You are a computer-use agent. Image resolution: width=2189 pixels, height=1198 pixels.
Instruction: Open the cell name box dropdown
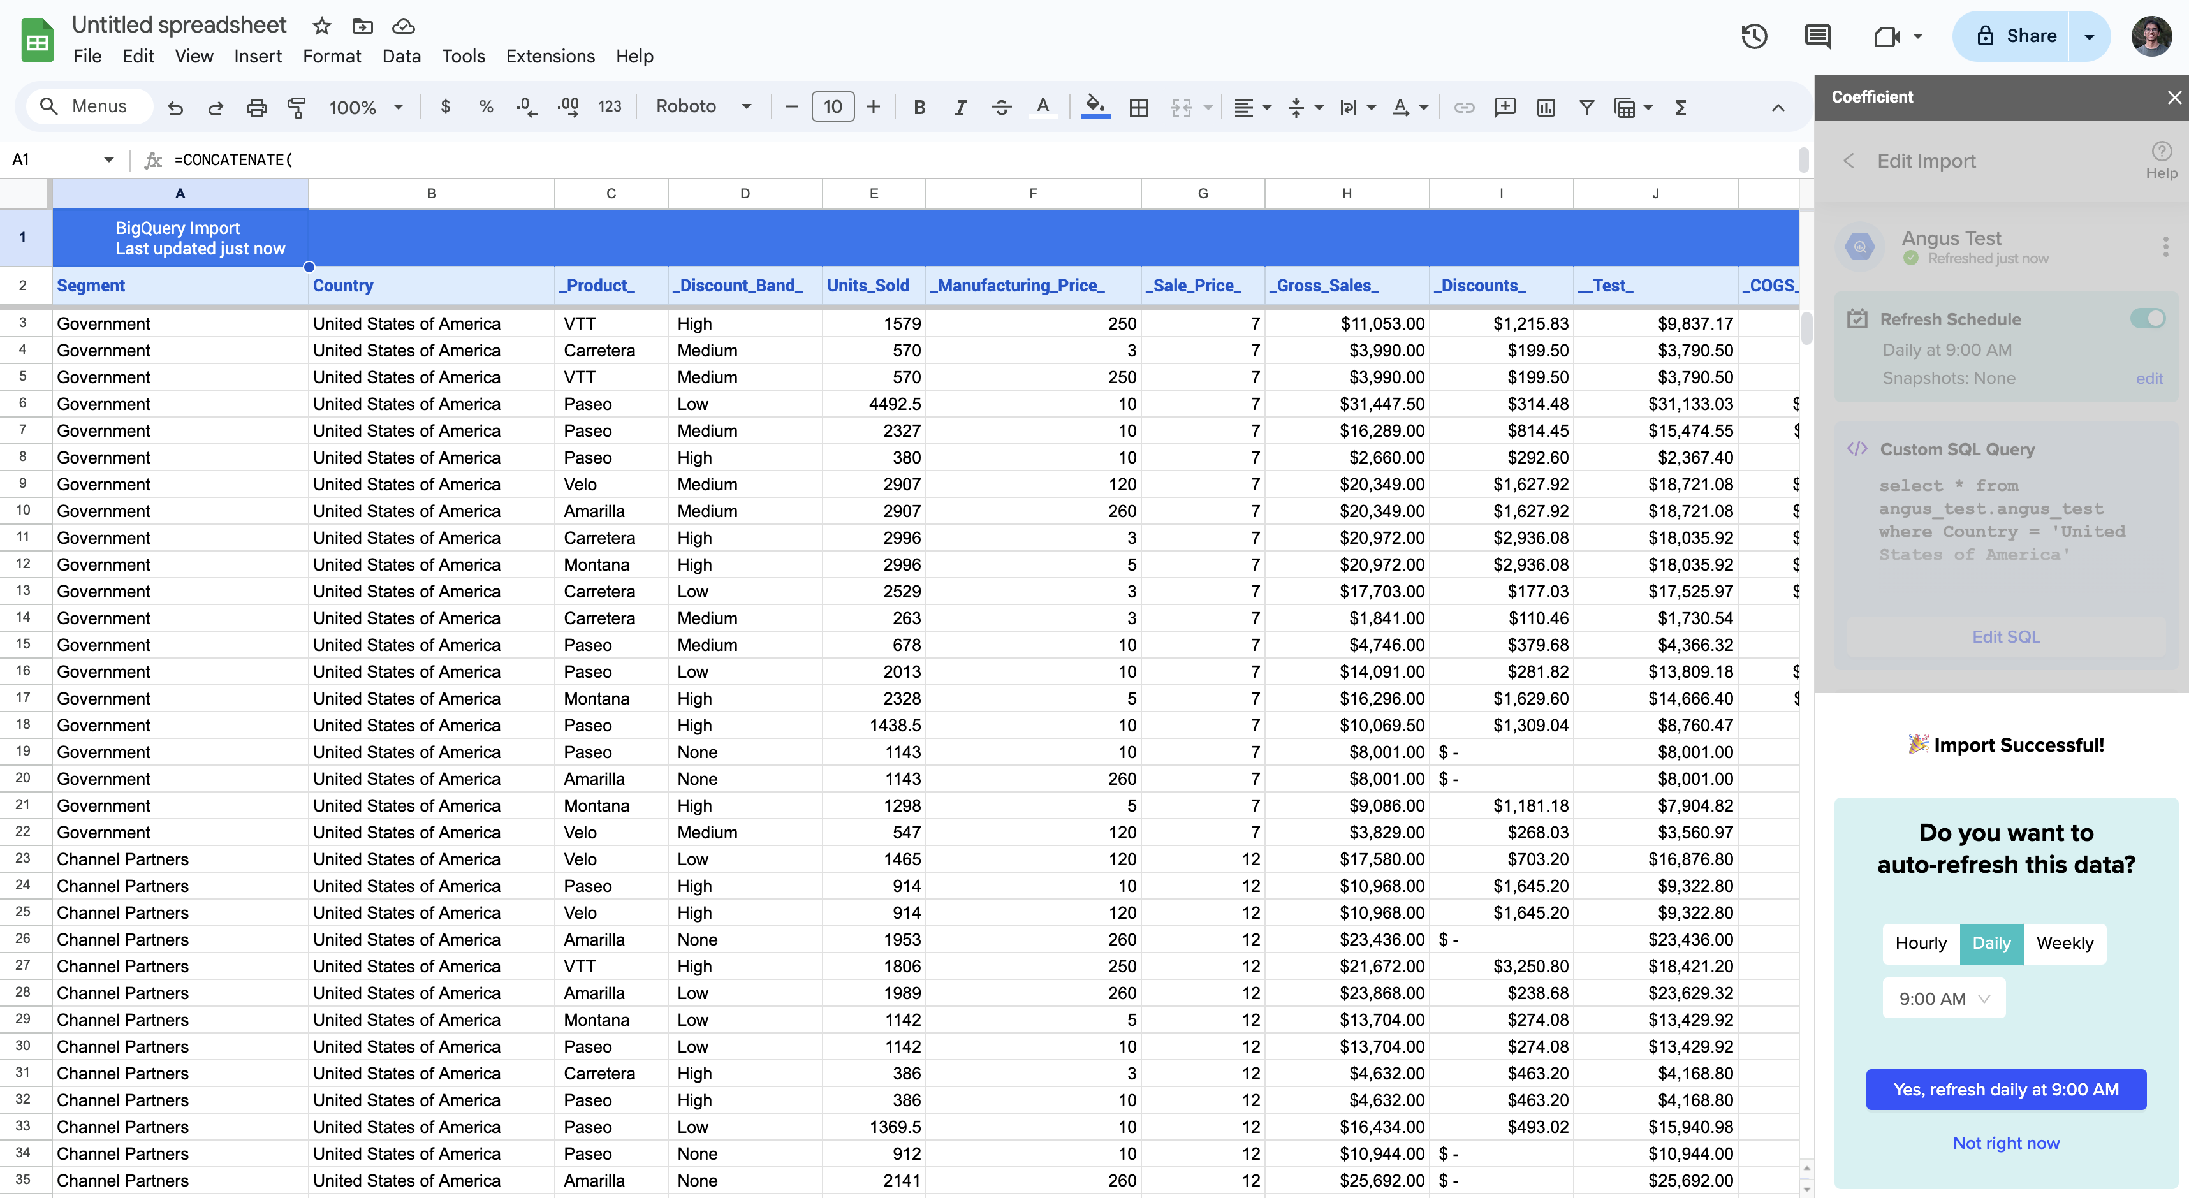point(109,160)
